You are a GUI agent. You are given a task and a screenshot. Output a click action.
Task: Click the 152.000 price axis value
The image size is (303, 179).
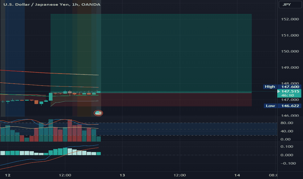290,19
